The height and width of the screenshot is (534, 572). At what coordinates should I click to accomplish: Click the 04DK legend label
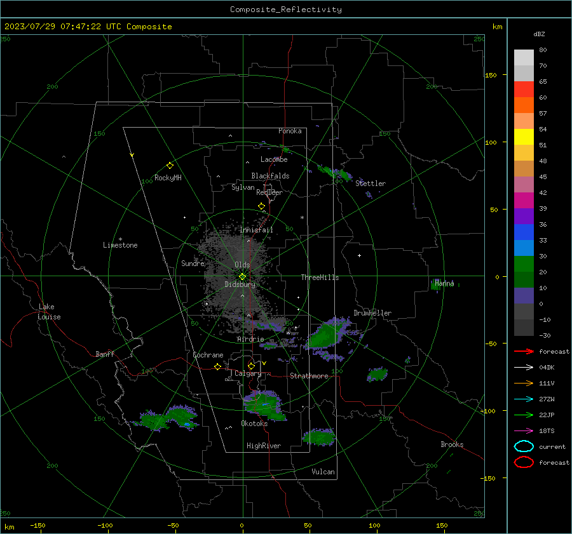547,368
